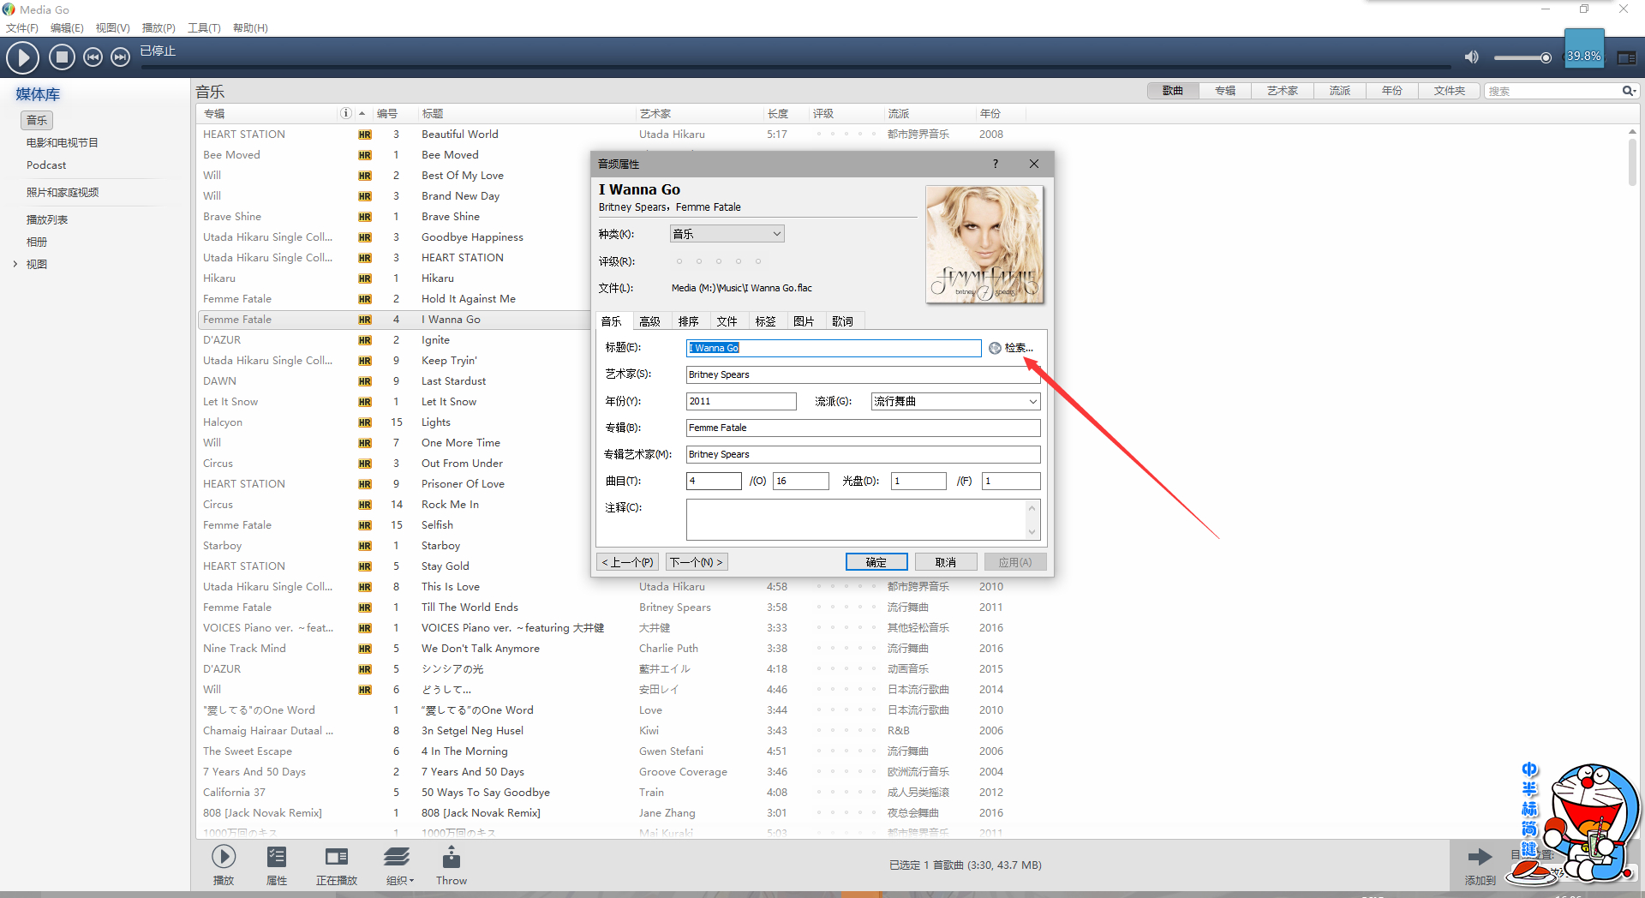Select the 文件夹 (Folders) view button
This screenshot has height=898, width=1645.
click(1450, 91)
